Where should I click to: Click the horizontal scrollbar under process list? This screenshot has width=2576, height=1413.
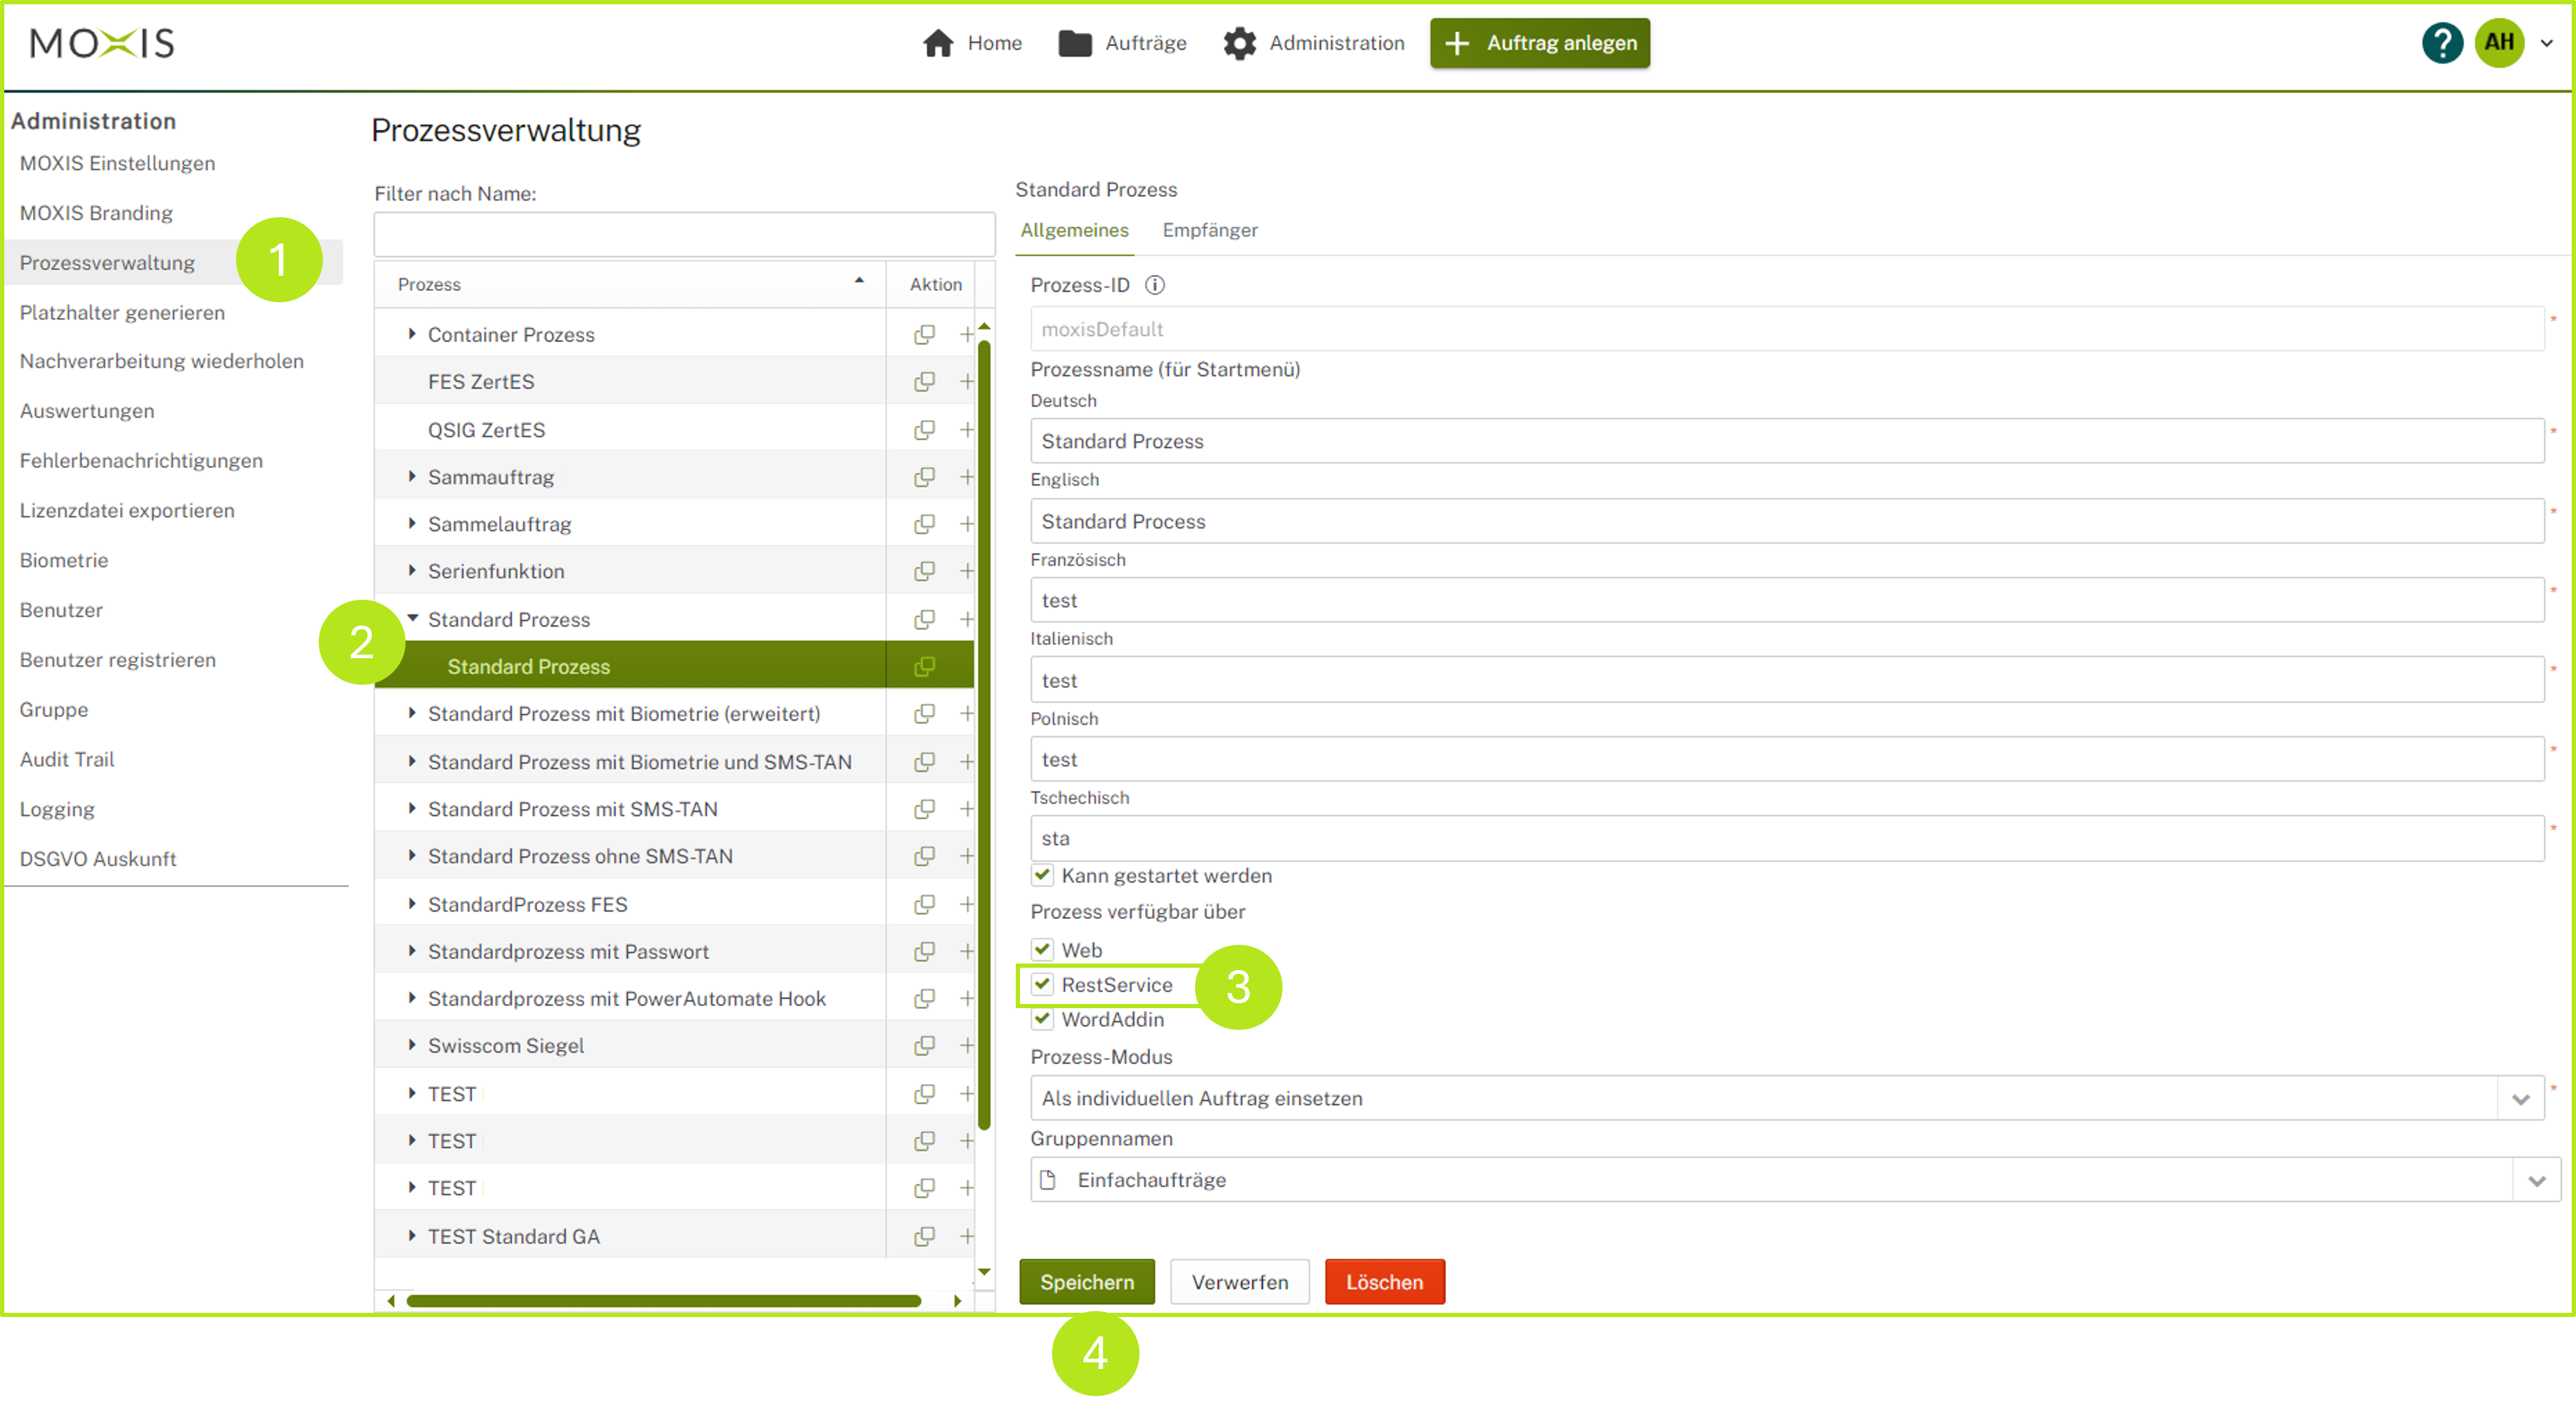[663, 1300]
